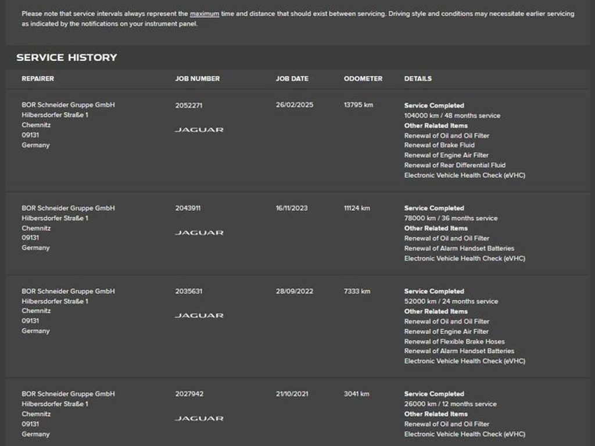Select the JOB NUMBER column header

[x=198, y=78]
